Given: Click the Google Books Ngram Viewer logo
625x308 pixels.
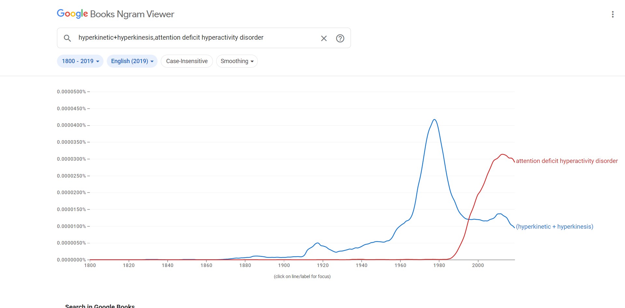Looking at the screenshot, I should (116, 14).
